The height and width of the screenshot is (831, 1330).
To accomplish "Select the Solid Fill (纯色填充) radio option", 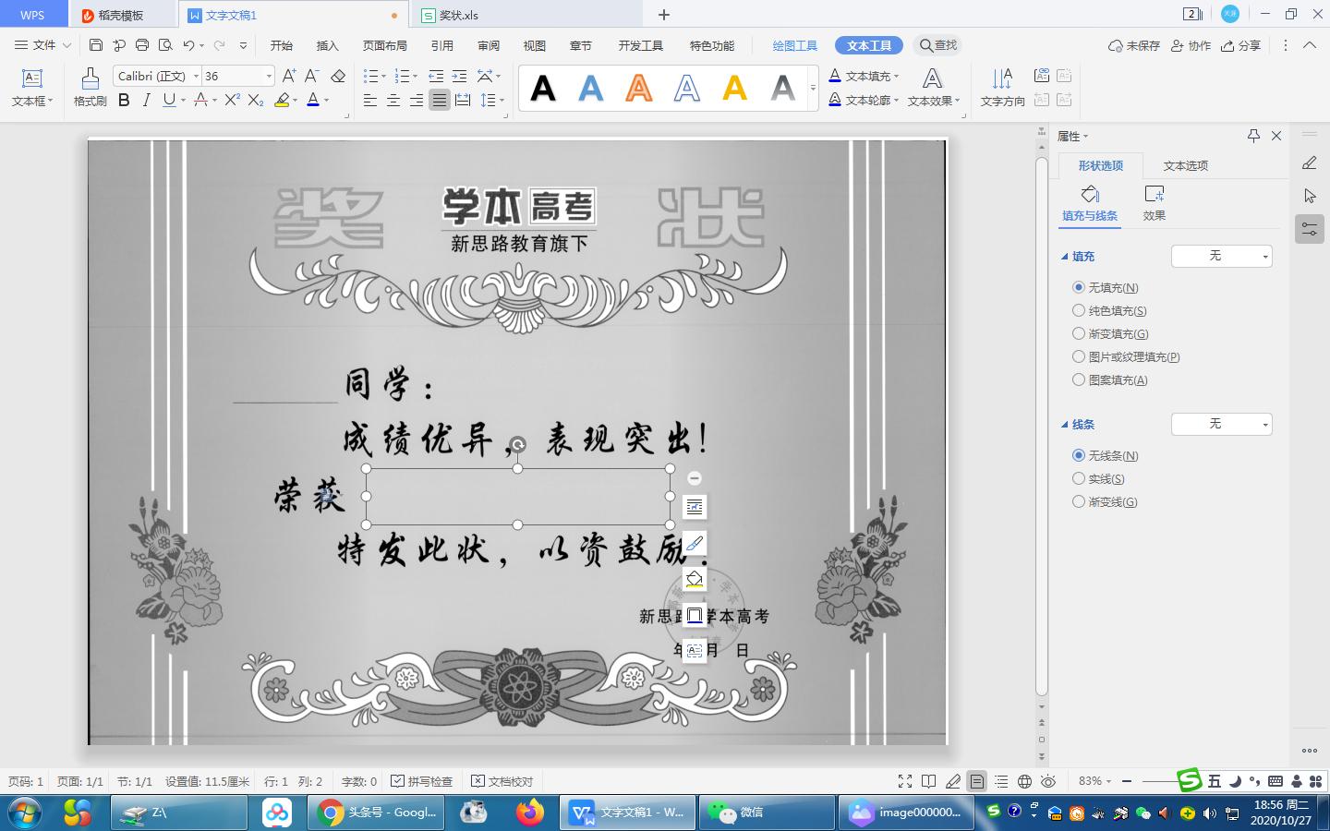I will 1078,310.
